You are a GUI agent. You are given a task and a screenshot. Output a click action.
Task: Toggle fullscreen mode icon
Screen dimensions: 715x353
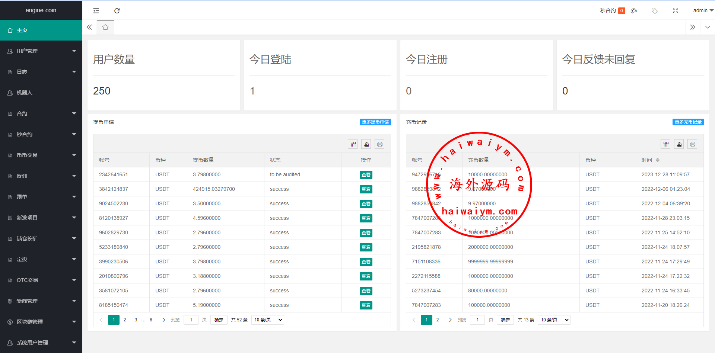pyautogui.click(x=675, y=11)
